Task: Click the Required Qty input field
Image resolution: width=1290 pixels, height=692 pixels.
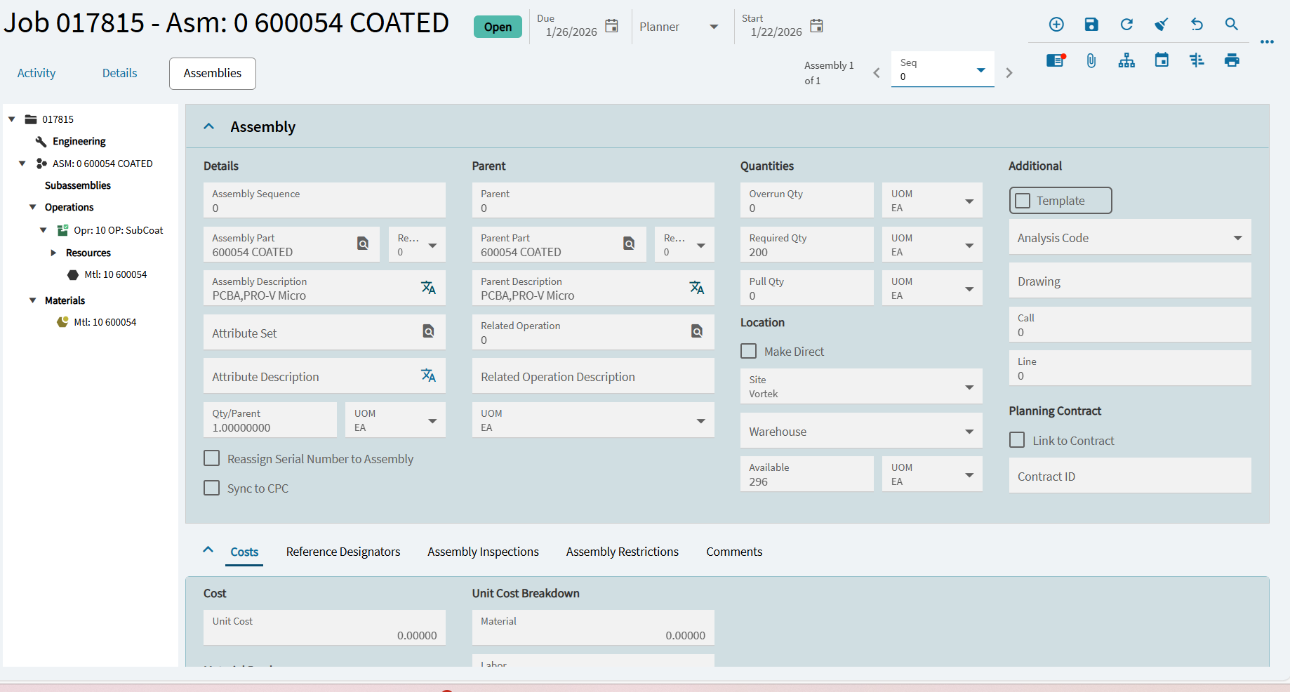Action: [806, 245]
